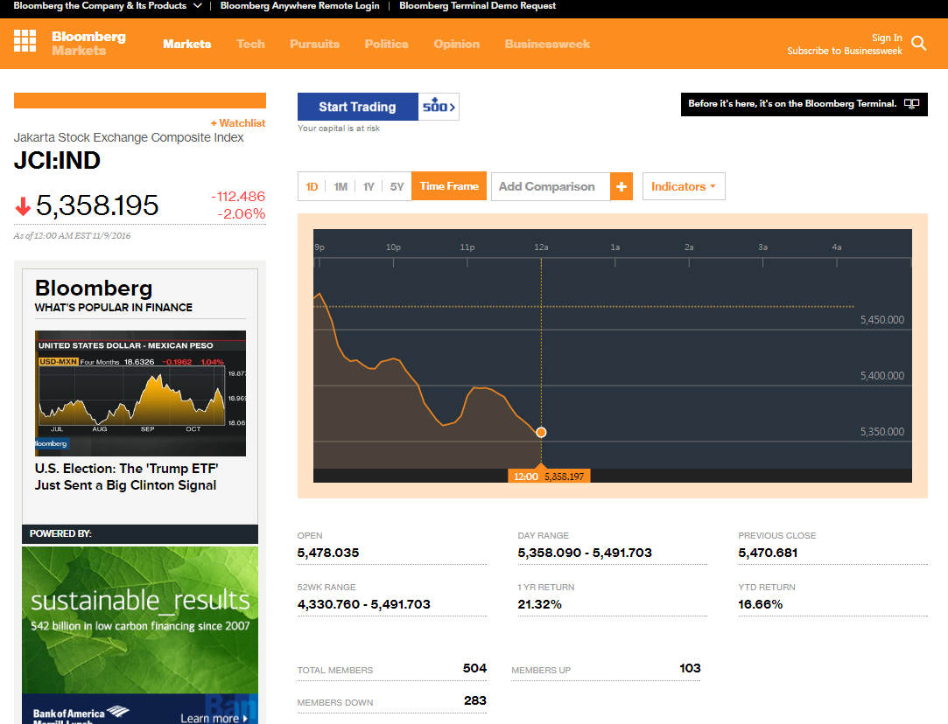Screen dimensions: 948x724
Task: Open the USD-MXN chart thumbnail
Action: [x=140, y=393]
